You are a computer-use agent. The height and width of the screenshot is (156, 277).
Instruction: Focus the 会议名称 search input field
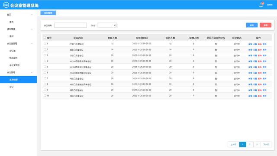pos(71,25)
